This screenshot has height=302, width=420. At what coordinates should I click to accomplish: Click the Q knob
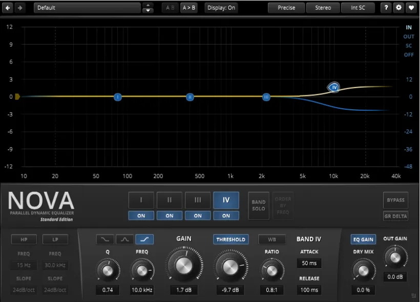[108, 271]
